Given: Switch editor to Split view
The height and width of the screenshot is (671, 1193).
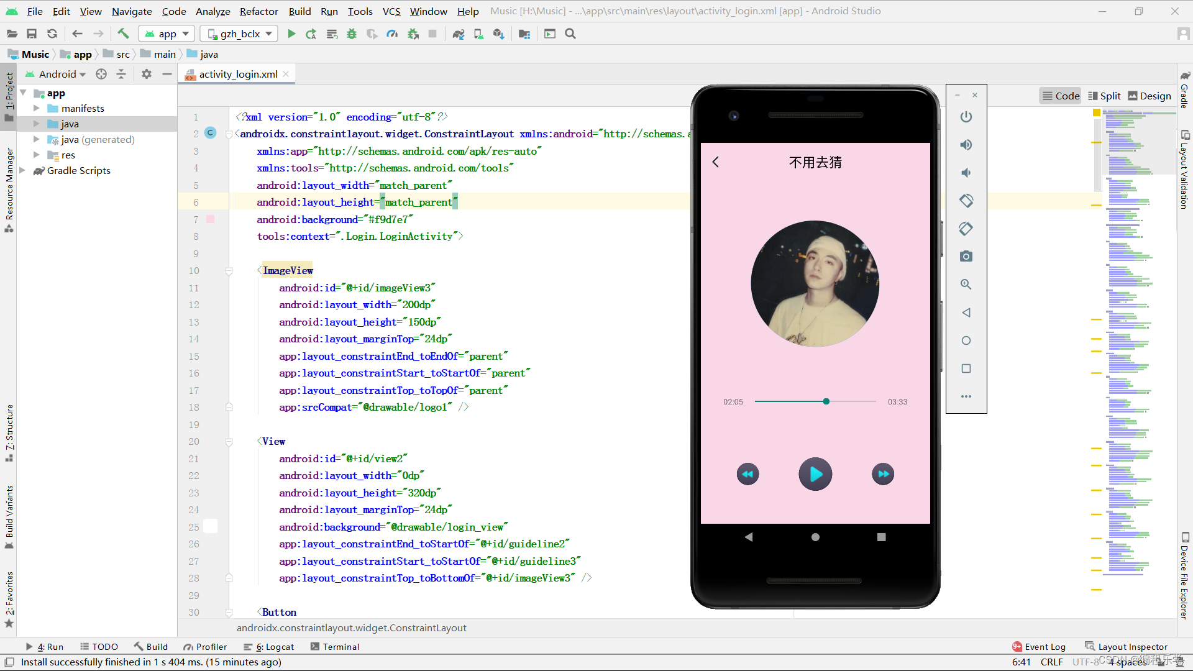Looking at the screenshot, I should pyautogui.click(x=1104, y=96).
